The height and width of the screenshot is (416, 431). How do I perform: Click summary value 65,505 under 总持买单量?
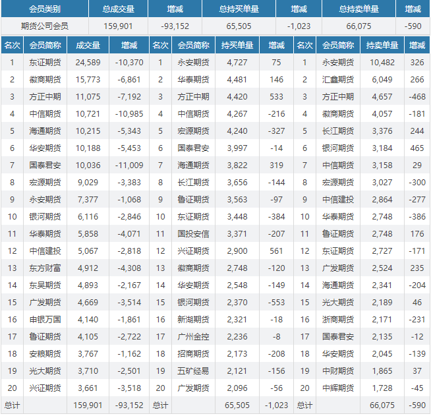click(239, 26)
